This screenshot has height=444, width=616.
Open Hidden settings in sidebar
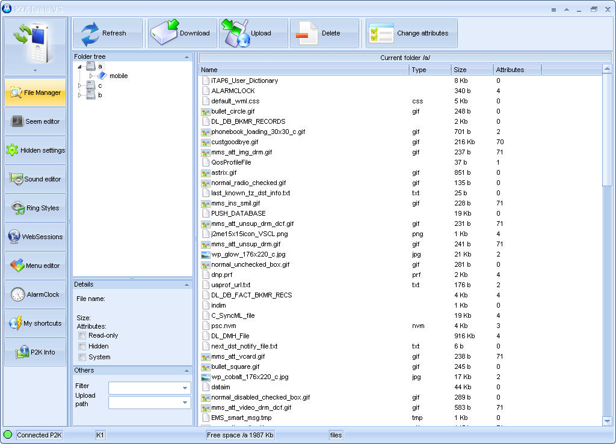(35, 150)
